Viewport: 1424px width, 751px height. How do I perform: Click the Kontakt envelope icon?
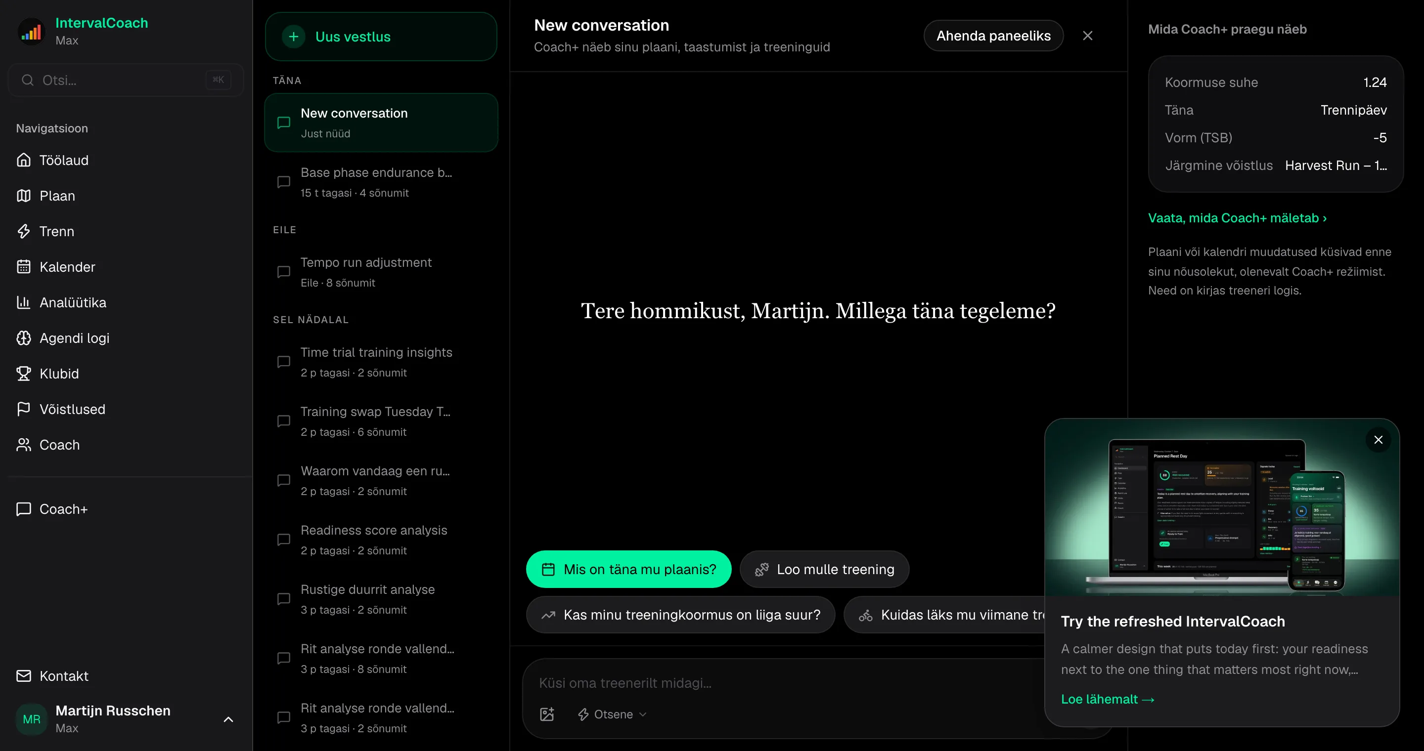click(x=24, y=675)
